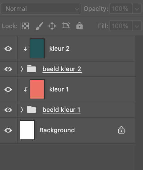Screen dimensions: 143x170
Task: Click the lock all padlock icon
Action: [x=80, y=26]
